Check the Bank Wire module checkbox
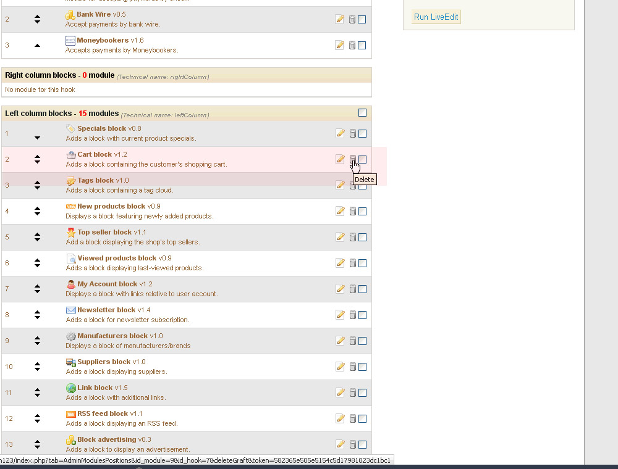Viewport: 618px width, 469px height. [x=362, y=19]
